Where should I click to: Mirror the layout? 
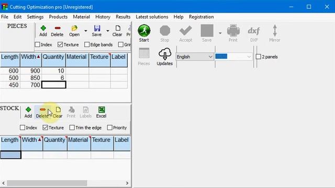point(274,33)
